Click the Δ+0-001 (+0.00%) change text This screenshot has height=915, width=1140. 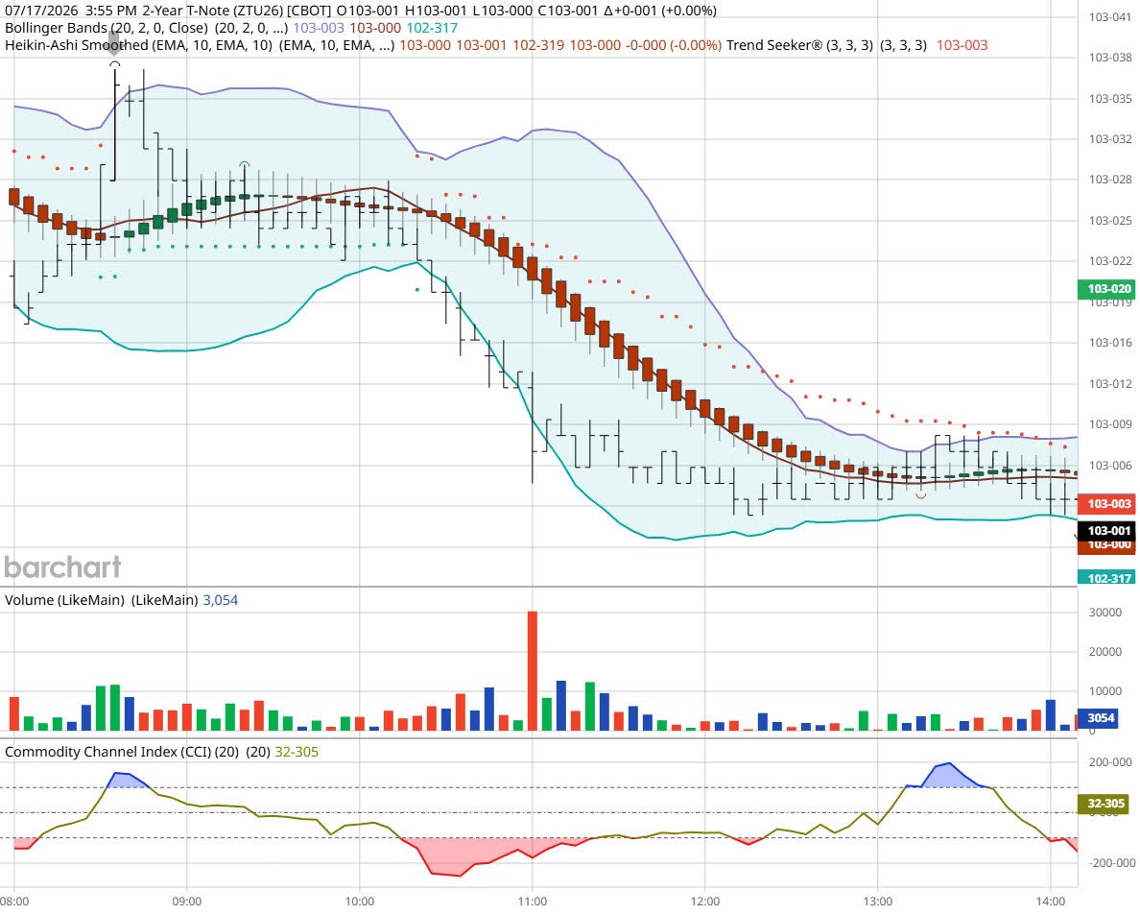(x=660, y=11)
